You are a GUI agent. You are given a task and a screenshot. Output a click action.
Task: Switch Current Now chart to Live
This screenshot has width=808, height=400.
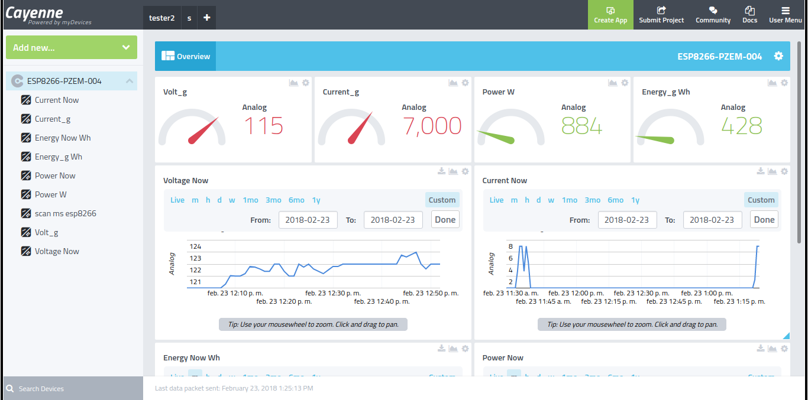[497, 200]
